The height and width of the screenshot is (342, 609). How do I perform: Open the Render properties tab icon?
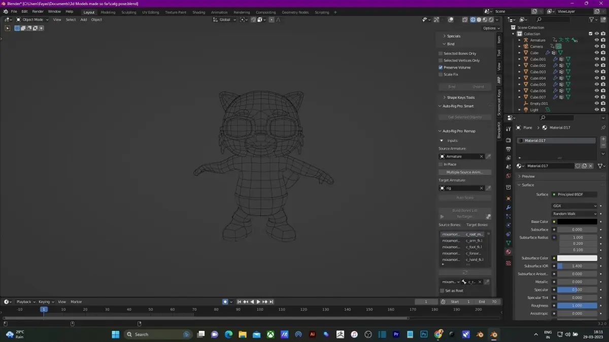click(x=508, y=140)
